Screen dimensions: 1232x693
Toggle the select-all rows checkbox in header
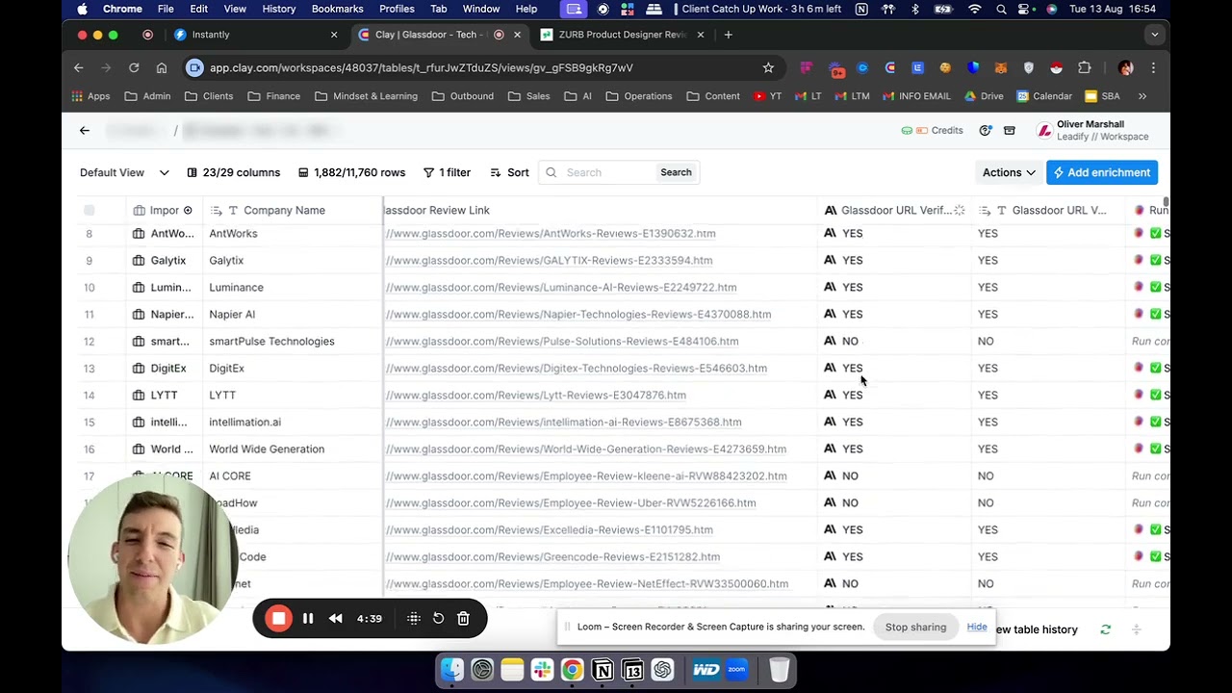(x=90, y=211)
